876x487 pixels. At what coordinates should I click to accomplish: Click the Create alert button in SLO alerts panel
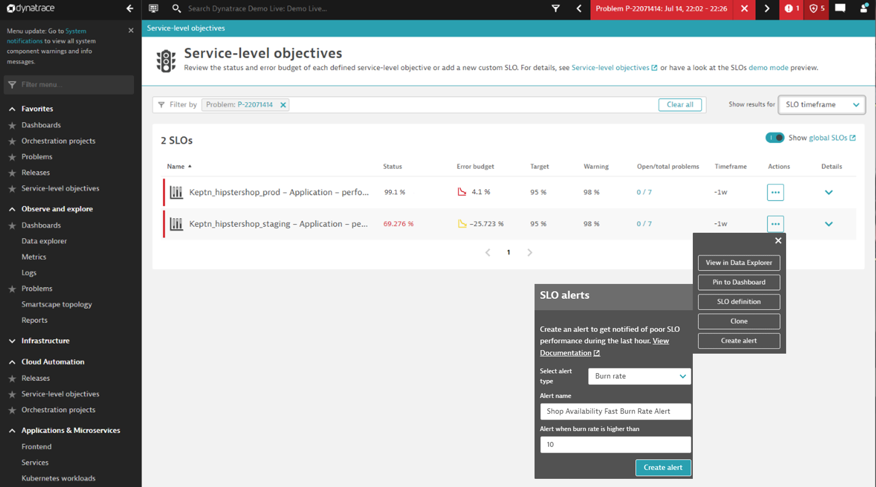(662, 467)
